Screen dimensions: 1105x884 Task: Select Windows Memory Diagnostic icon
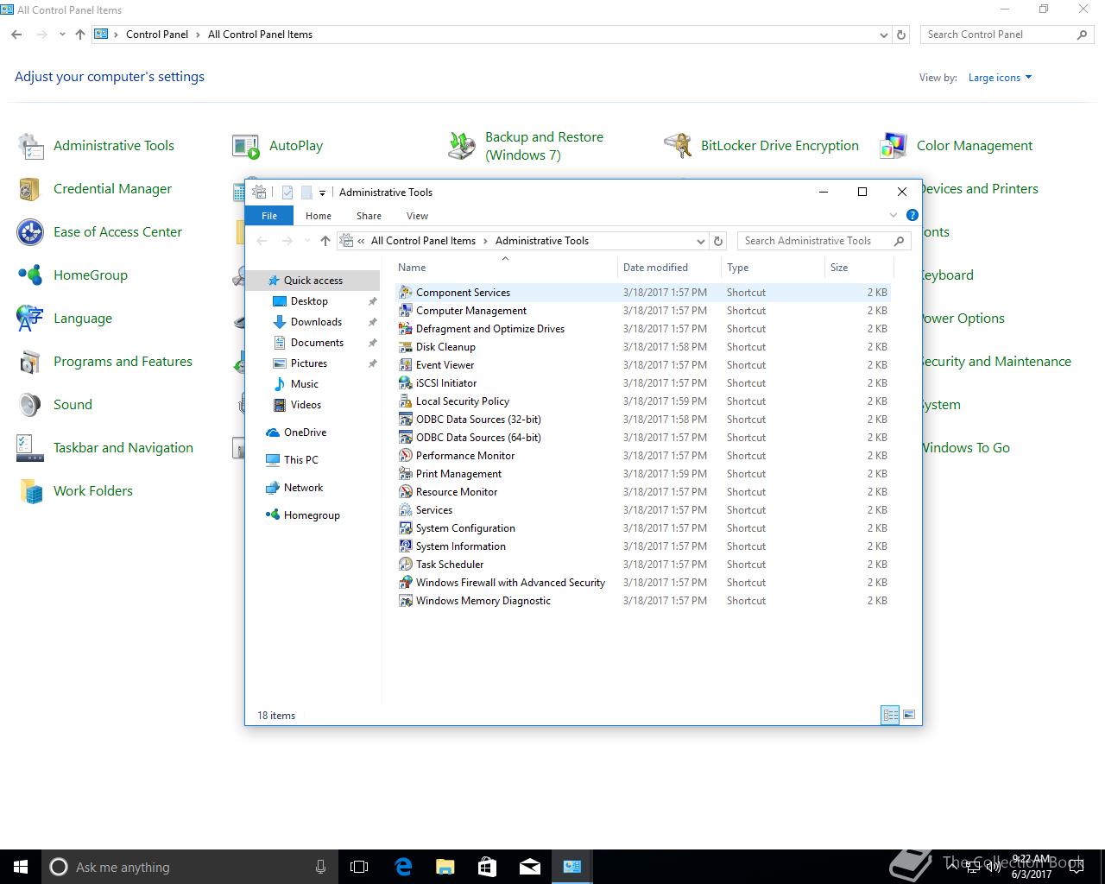click(x=405, y=601)
